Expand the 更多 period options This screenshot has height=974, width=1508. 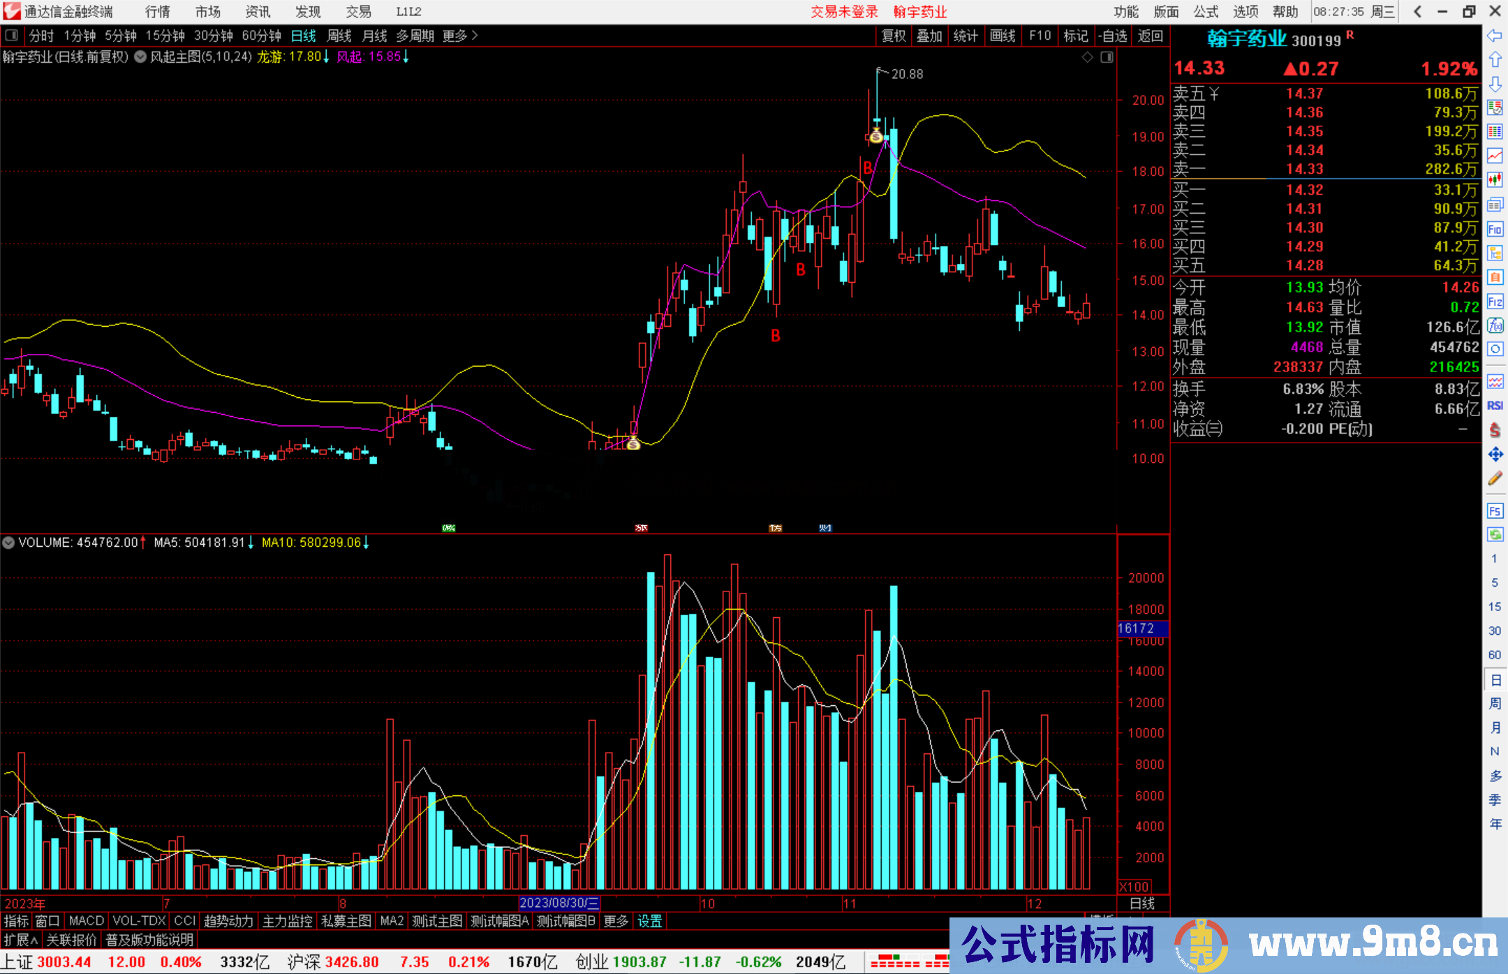(x=460, y=36)
